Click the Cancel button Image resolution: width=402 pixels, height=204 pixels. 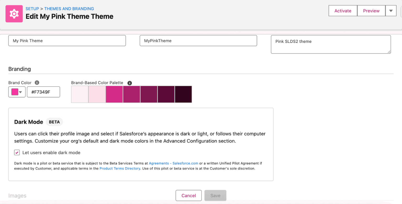[x=189, y=196]
